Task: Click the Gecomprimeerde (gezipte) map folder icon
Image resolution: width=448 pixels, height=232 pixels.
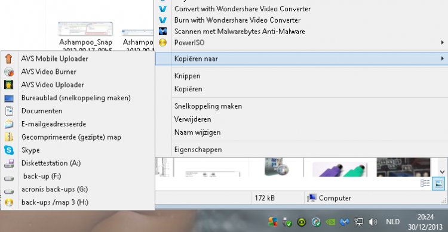Action: pos(9,137)
